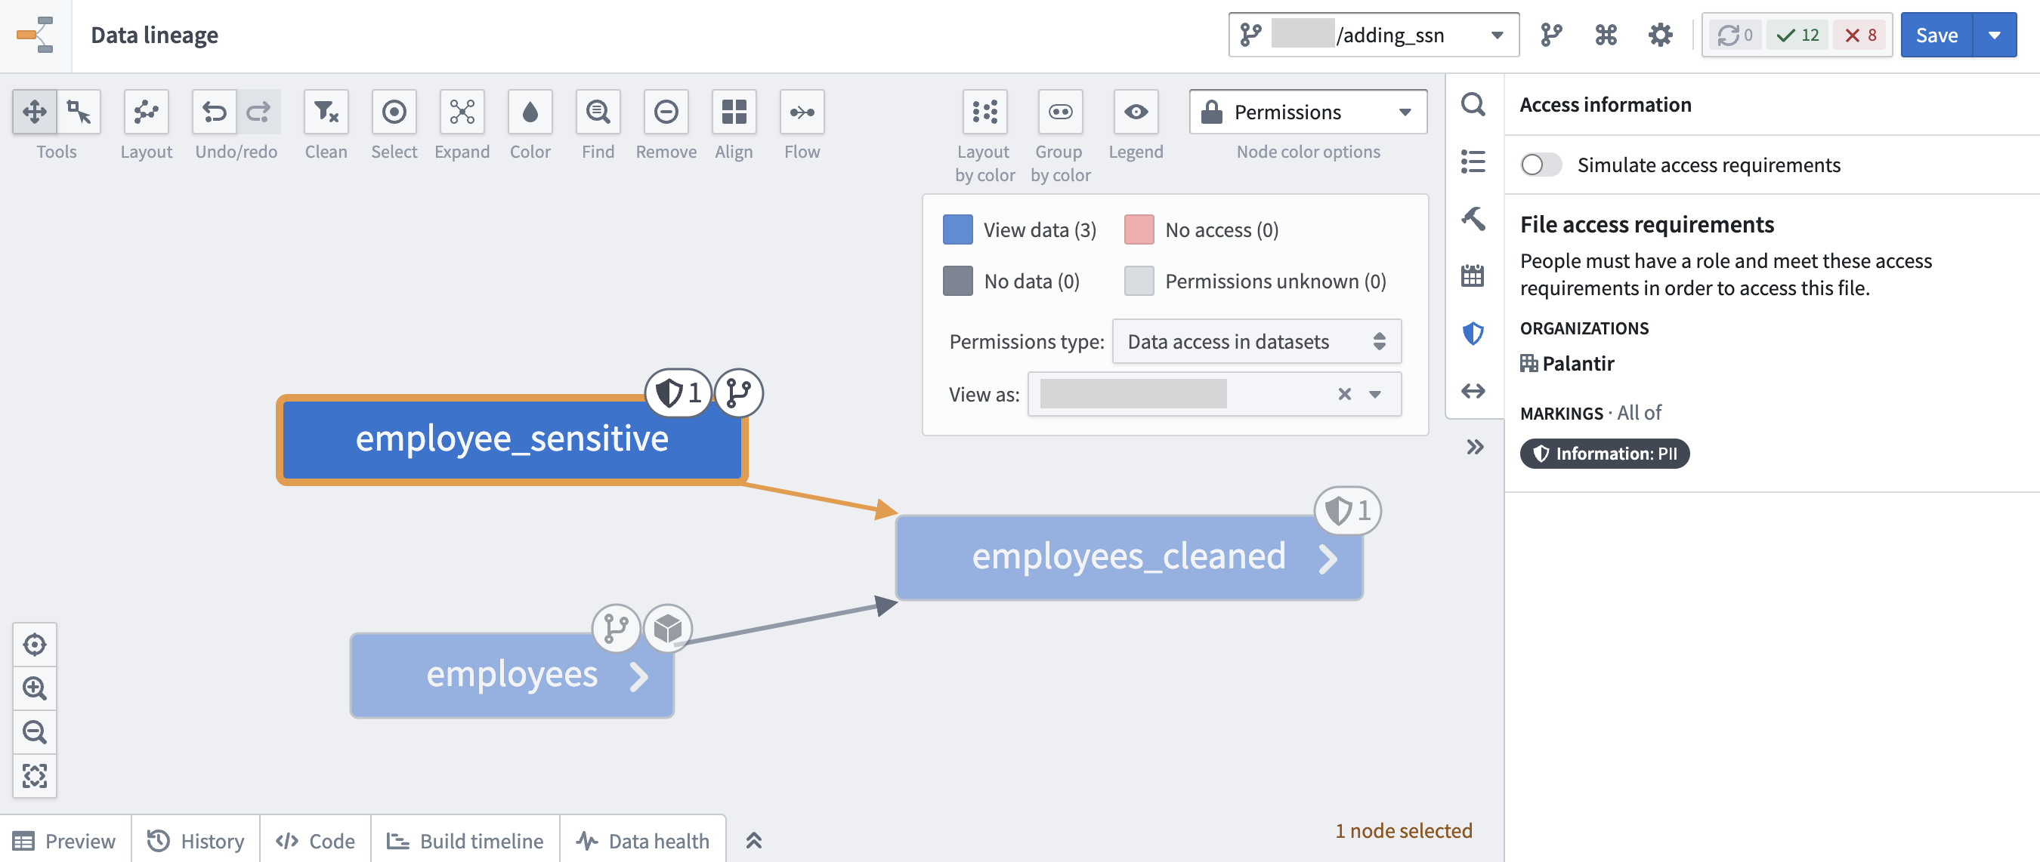Open the schedule calendar sidebar icon
Image resolution: width=2040 pixels, height=862 pixels.
pos(1473,276)
